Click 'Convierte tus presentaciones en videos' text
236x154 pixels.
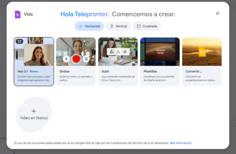200,78
